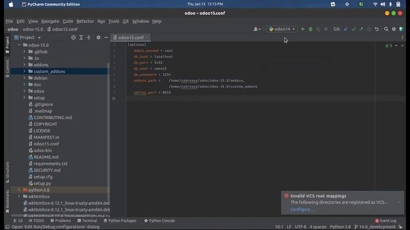Select requirements.txt in project tree
410x230 pixels.
(x=51, y=164)
